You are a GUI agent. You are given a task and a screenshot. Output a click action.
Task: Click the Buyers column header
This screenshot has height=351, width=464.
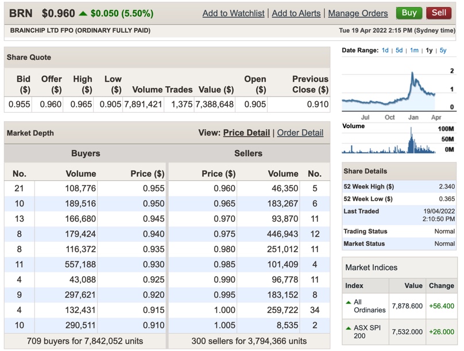tap(86, 153)
